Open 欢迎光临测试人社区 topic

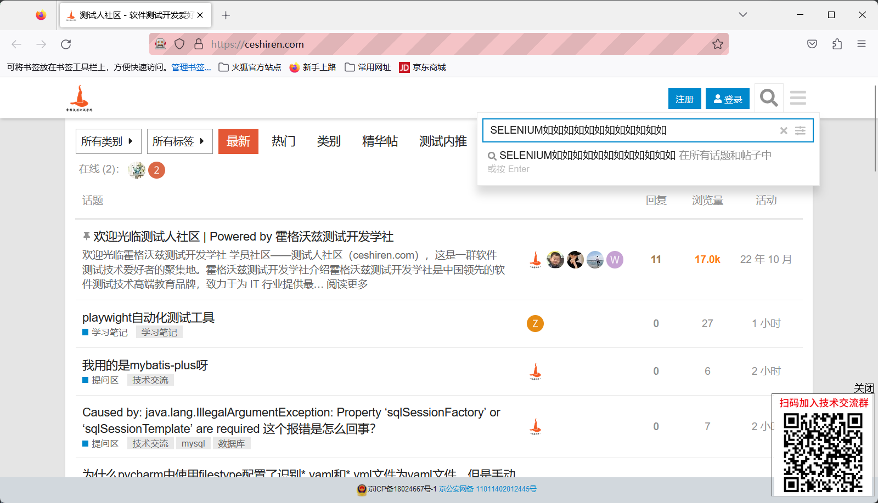point(243,237)
